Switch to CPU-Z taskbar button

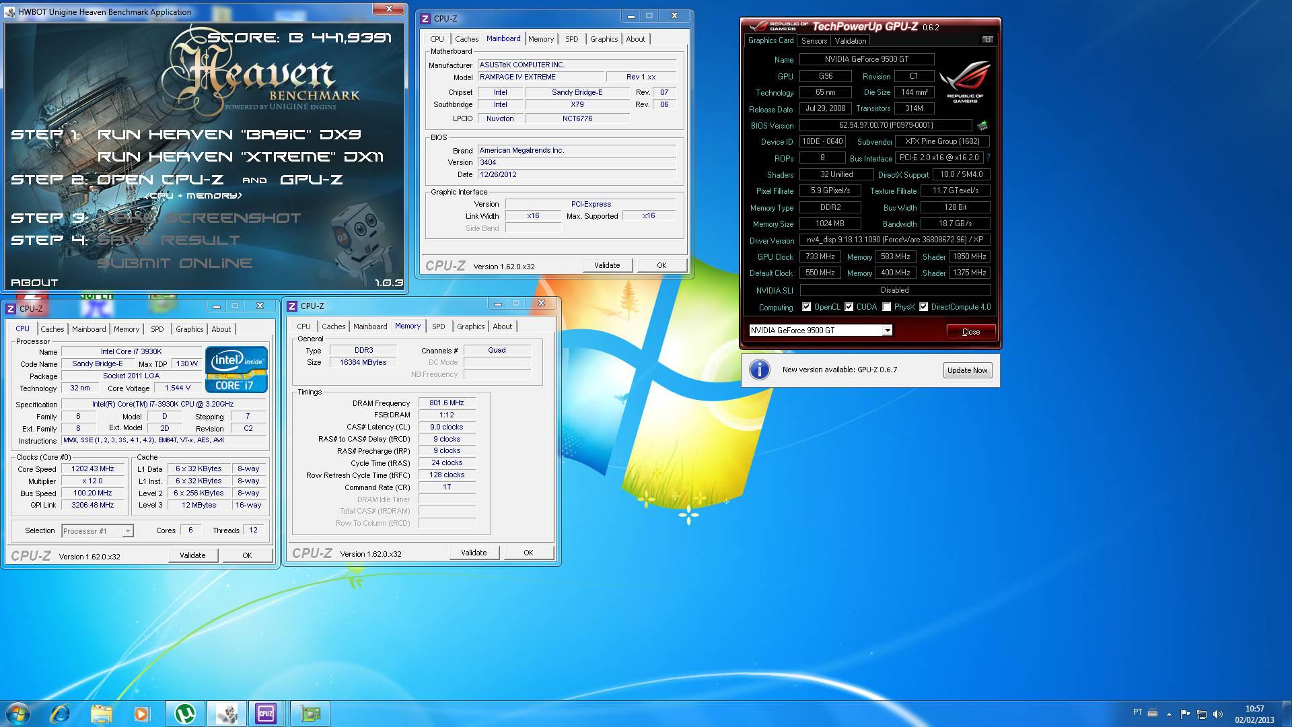point(266,713)
